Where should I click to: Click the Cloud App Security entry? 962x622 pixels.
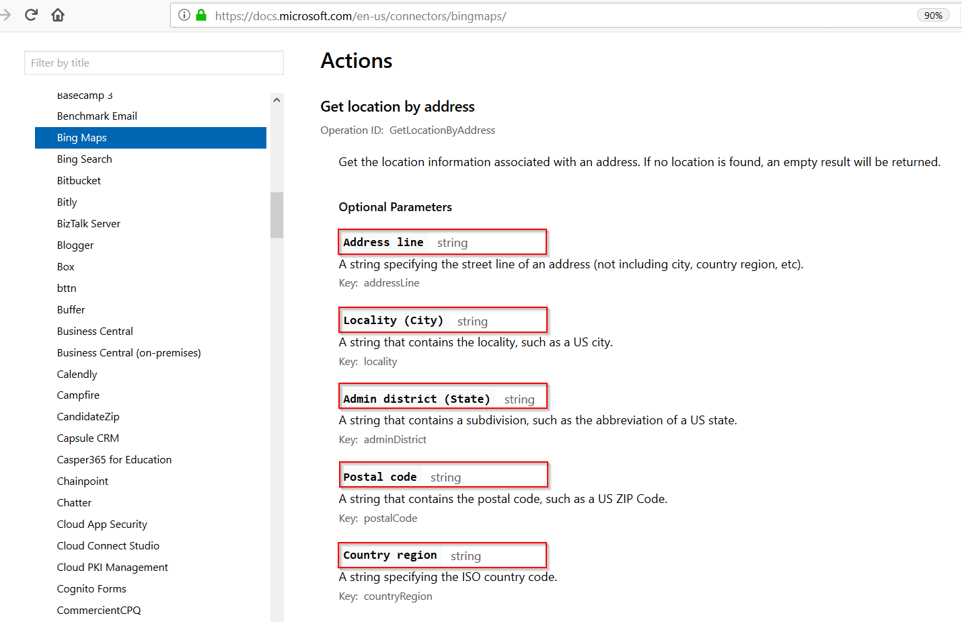pyautogui.click(x=102, y=524)
